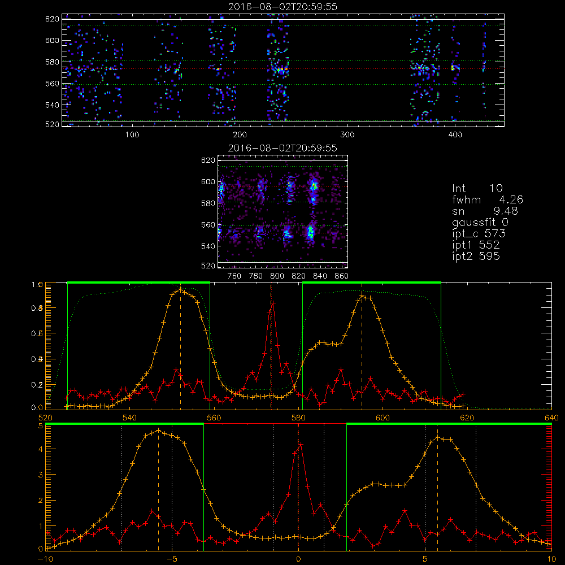This screenshot has width=565, height=565.
Task: Click y-axis label '560' of the wide top image
Action: point(52,84)
